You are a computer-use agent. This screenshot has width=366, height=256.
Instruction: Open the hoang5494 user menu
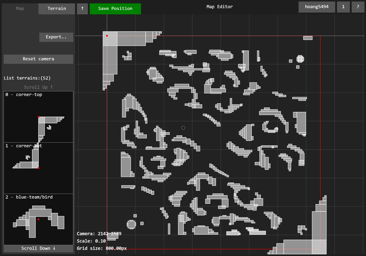tap(317, 7)
